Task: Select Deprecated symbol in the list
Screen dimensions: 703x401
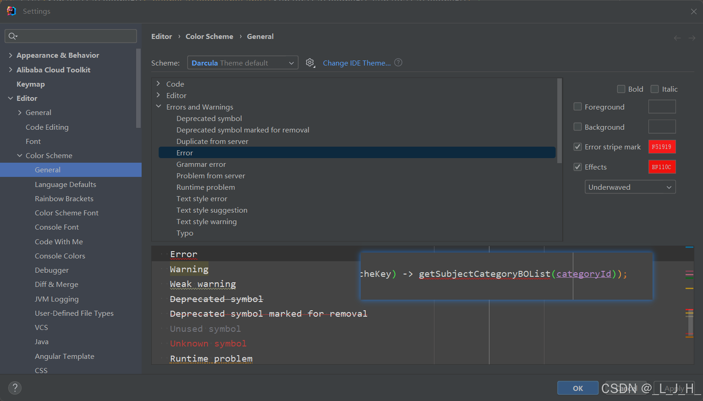Action: pyautogui.click(x=209, y=118)
